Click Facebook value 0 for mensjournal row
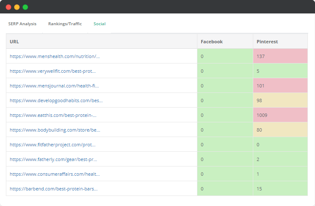The width and height of the screenshot is (315, 206). [x=225, y=85]
